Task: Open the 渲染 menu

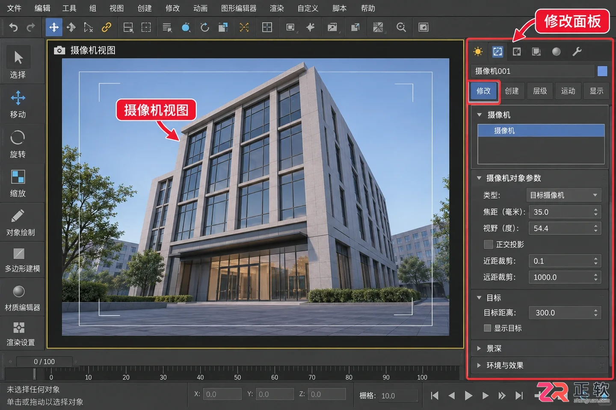Action: click(x=277, y=8)
